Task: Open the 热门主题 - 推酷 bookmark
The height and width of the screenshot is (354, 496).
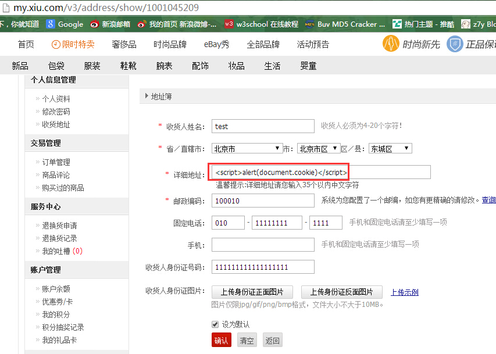Action: click(423, 24)
